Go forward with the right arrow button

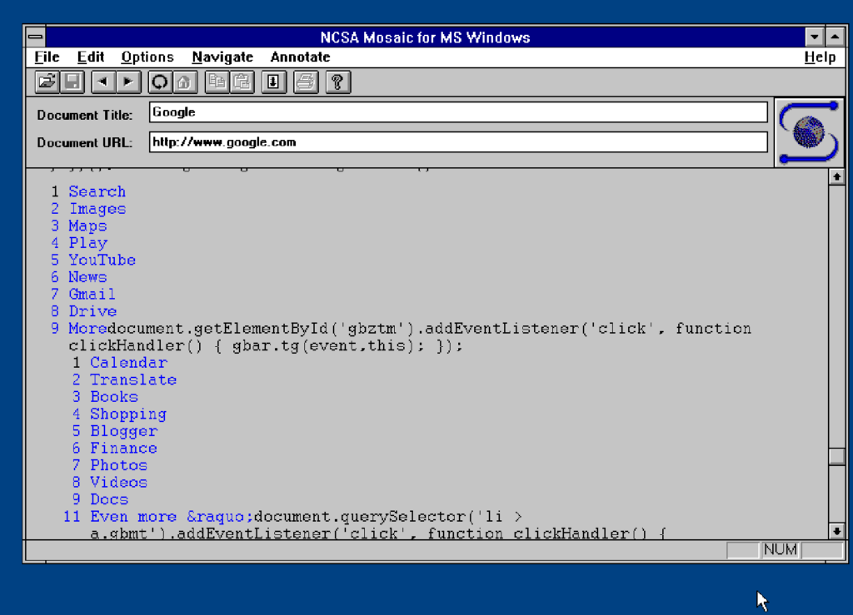pos(127,82)
